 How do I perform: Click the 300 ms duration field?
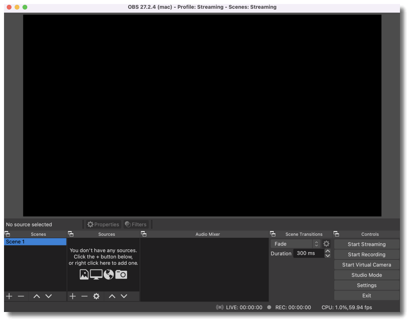click(309, 253)
